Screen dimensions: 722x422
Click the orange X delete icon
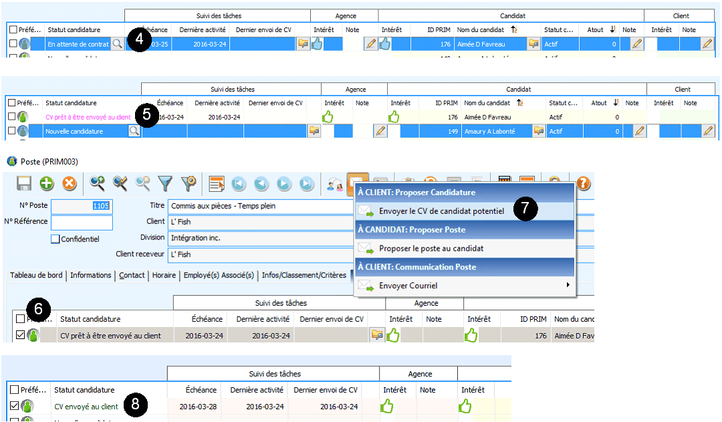(x=69, y=183)
